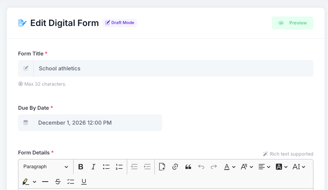Image resolution: width=328 pixels, height=190 pixels.
Task: Insert a to-do checklist
Action: coord(71,182)
